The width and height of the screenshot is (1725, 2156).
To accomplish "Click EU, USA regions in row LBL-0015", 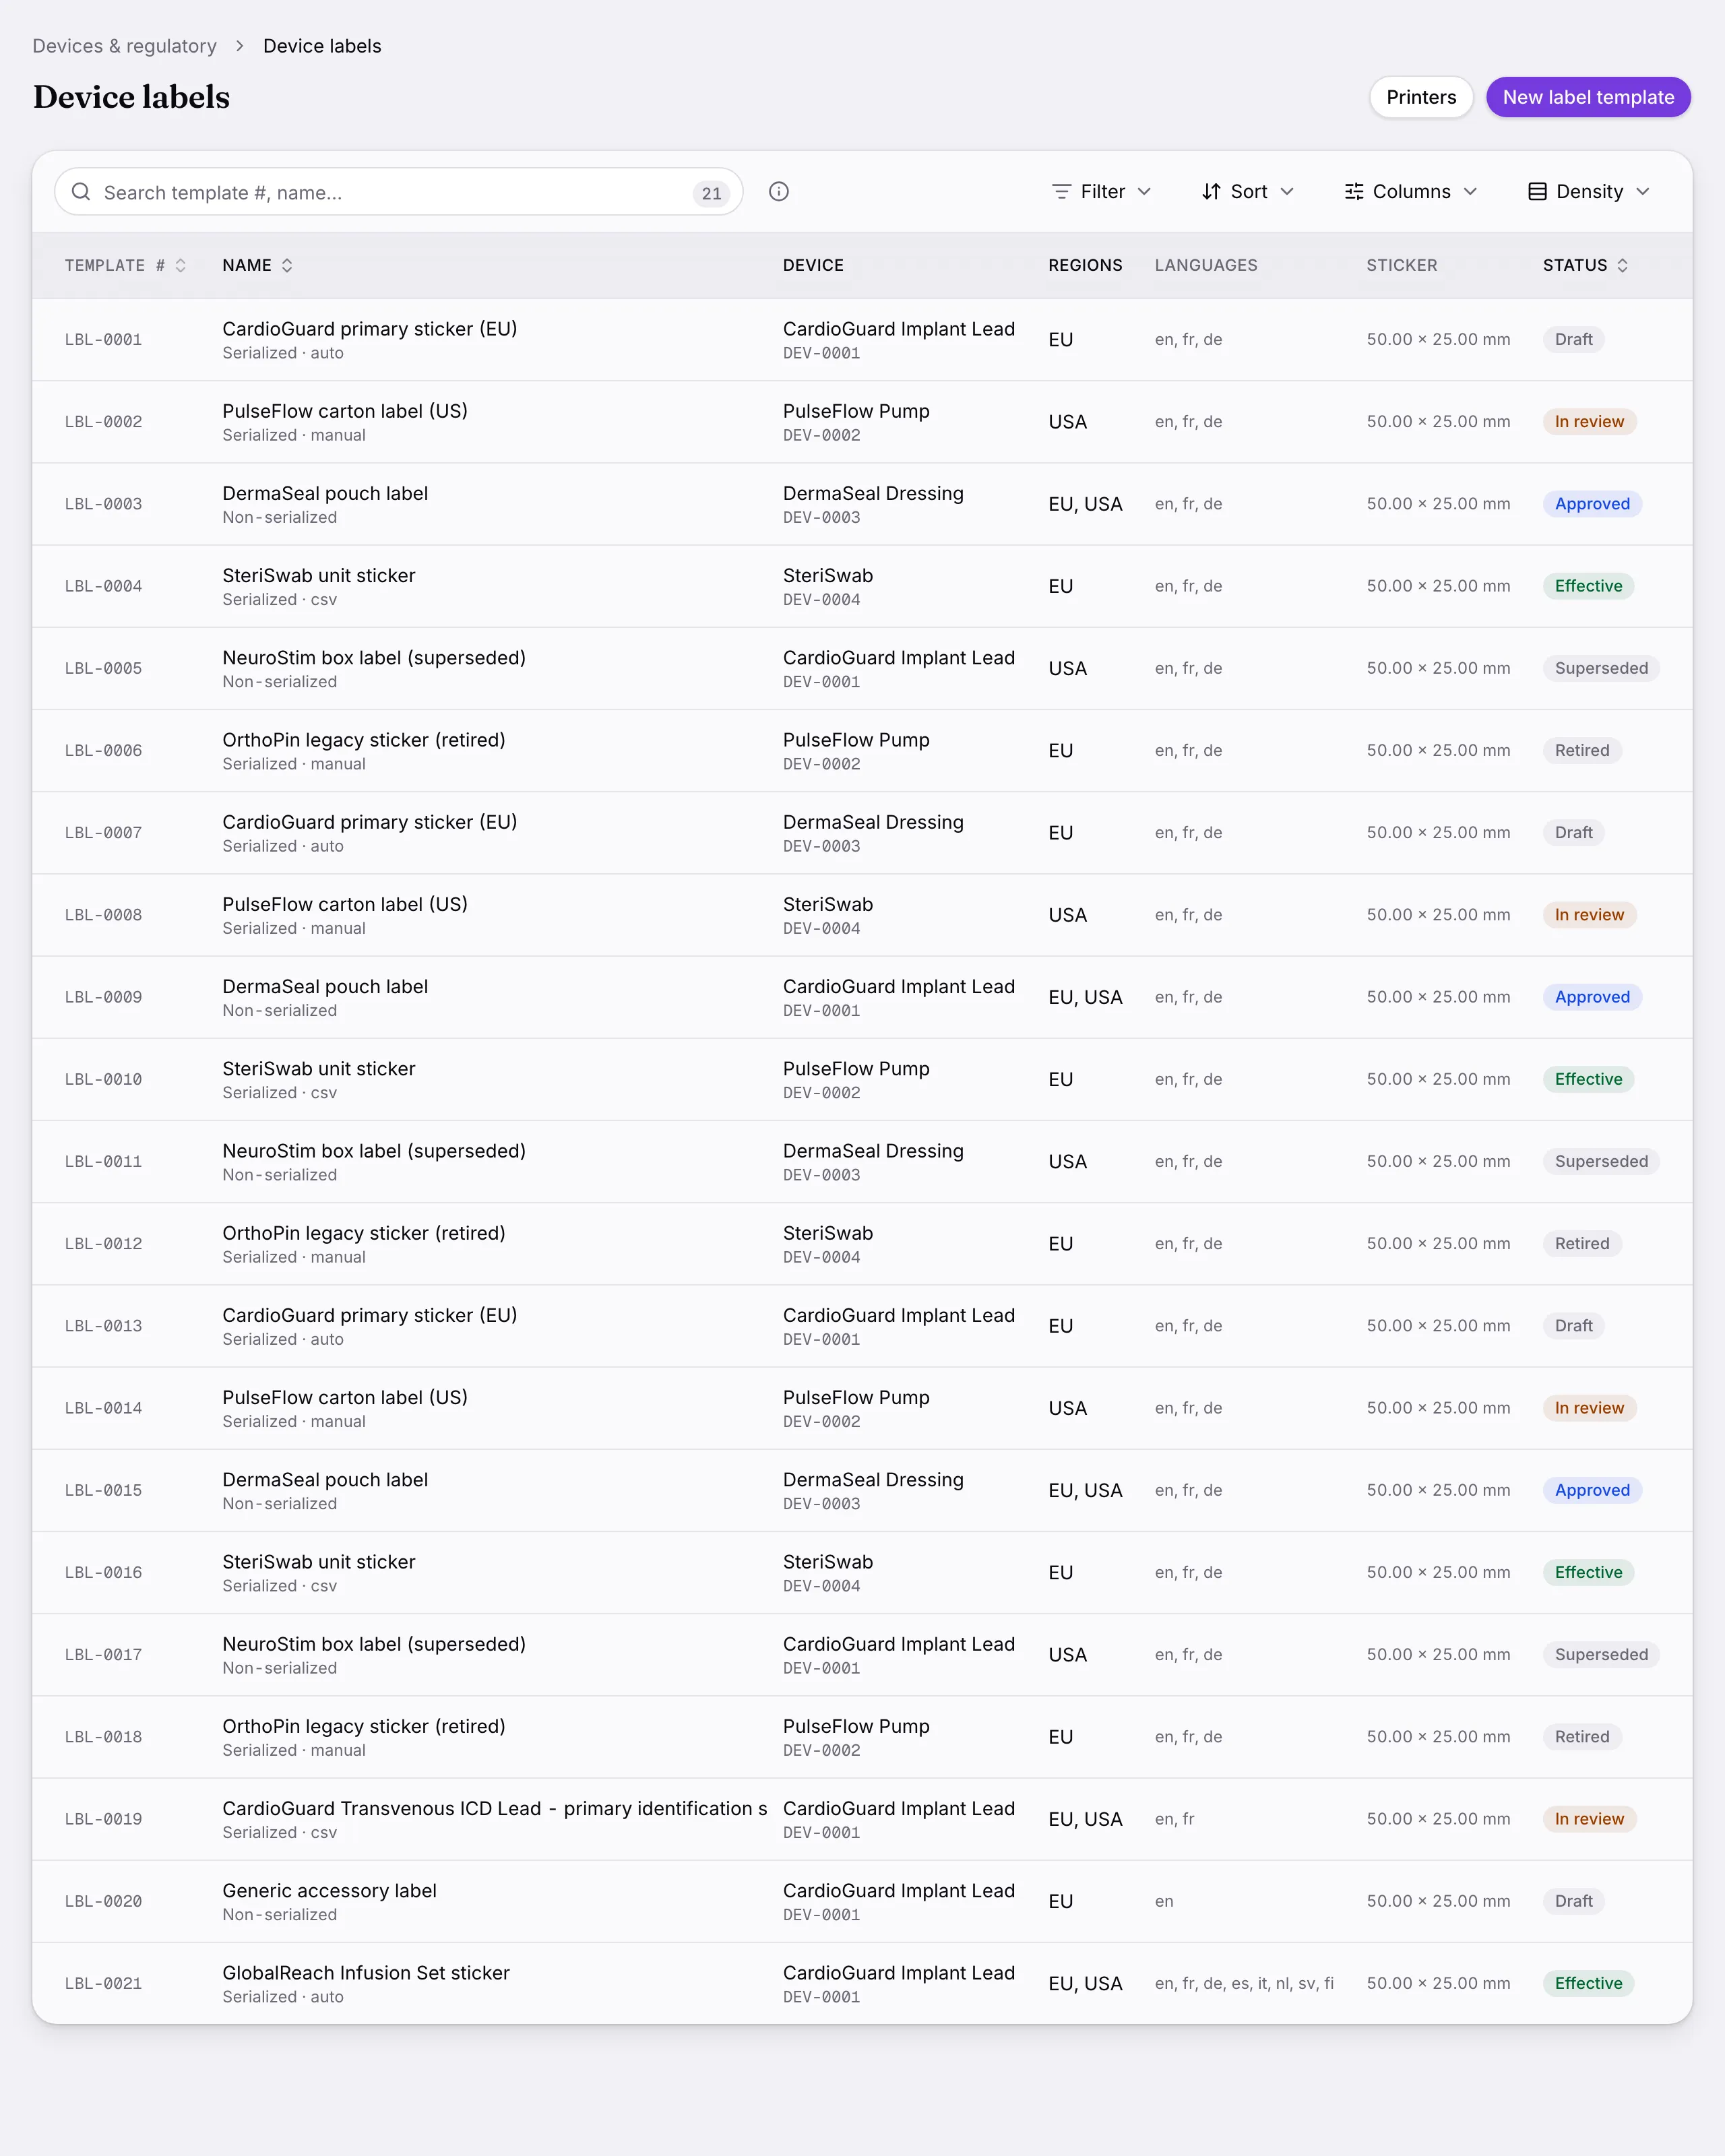I will tap(1085, 1490).
